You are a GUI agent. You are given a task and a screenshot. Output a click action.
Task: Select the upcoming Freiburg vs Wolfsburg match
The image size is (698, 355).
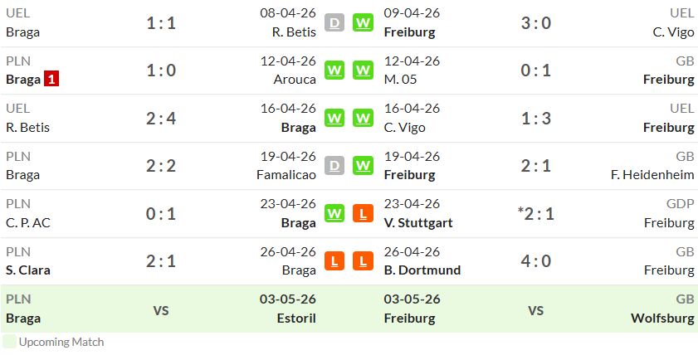coord(536,309)
